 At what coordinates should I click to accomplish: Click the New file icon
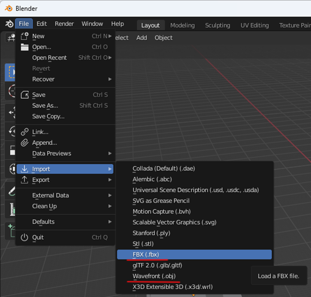[25, 36]
